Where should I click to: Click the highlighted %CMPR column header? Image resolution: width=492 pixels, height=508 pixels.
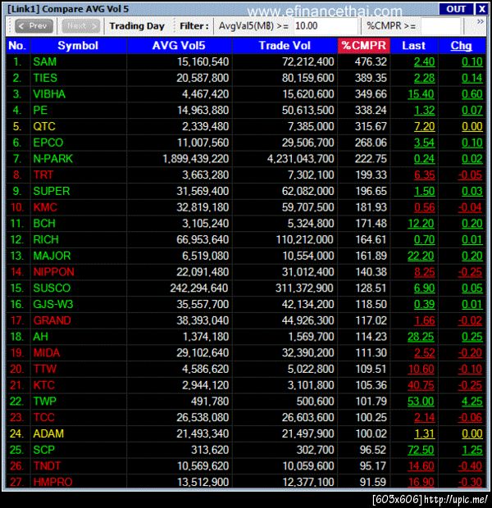tap(363, 46)
